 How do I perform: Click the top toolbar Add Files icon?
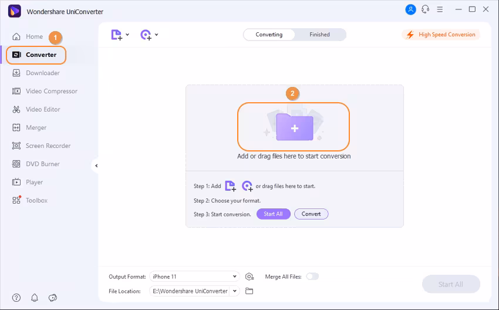pos(116,35)
